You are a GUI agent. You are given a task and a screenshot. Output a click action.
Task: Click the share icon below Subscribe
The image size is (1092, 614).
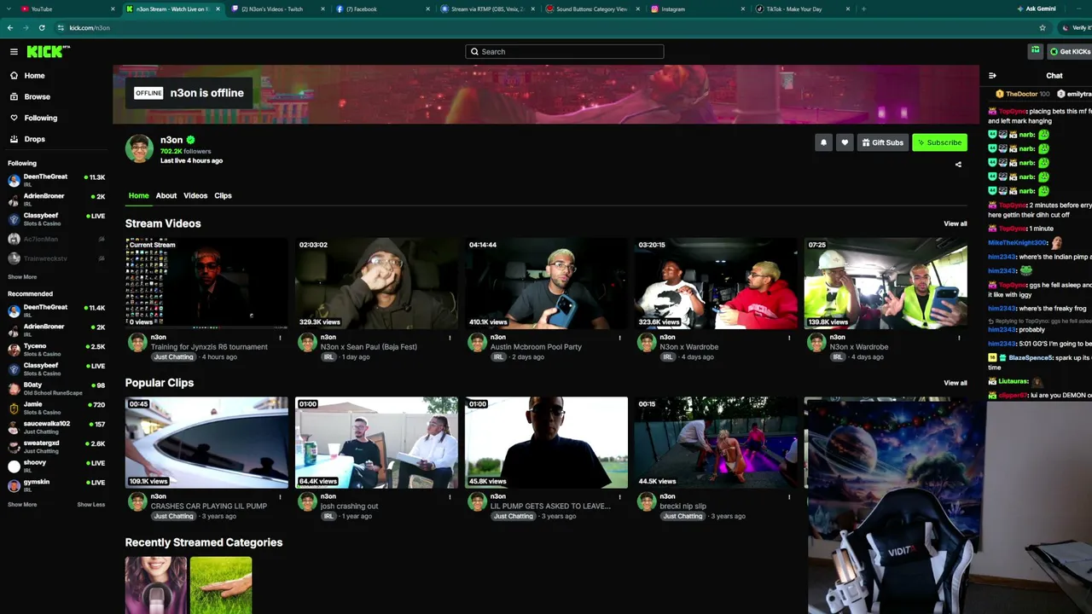(x=958, y=165)
